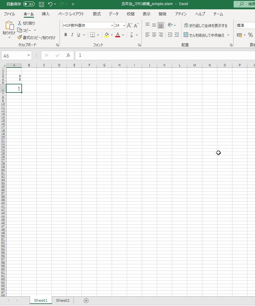Click the Undo arrow icon

click(x=50, y=4)
